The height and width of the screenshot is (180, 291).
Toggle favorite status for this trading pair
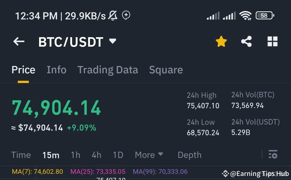(221, 41)
